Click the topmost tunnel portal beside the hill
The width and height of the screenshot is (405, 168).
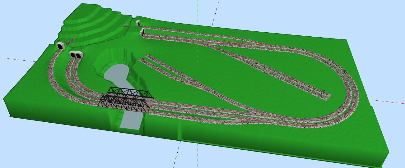pyautogui.click(x=138, y=23)
